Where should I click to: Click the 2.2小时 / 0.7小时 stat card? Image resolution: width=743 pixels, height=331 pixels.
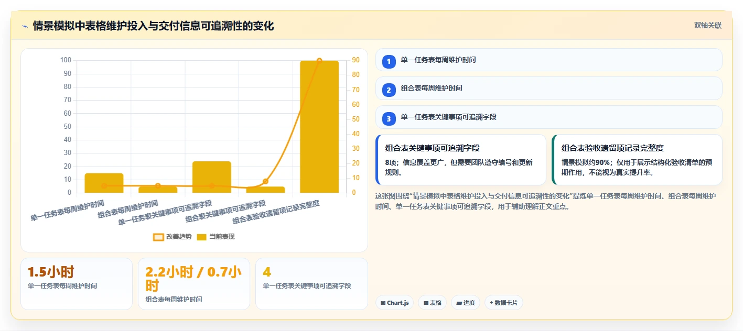click(194, 283)
